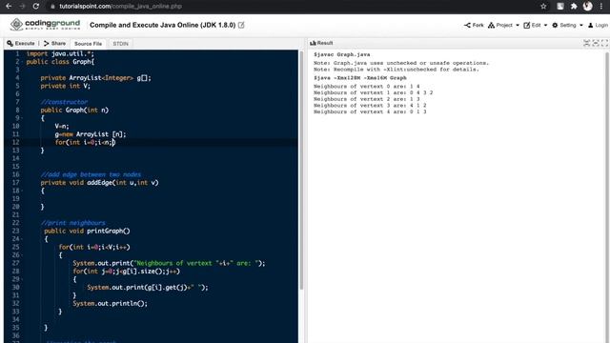Go back with the browser back arrow
This screenshot has width=610, height=343.
coord(9,7)
